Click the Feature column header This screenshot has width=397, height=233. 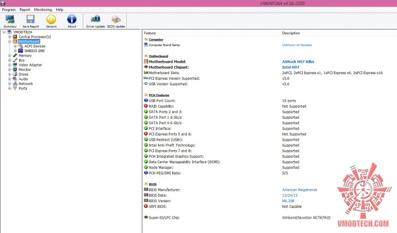[150, 33]
